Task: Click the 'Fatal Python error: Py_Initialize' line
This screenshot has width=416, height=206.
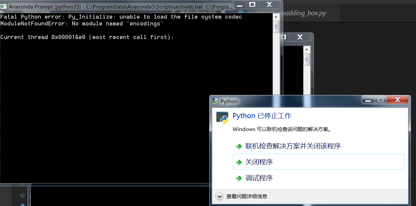Action: point(121,17)
